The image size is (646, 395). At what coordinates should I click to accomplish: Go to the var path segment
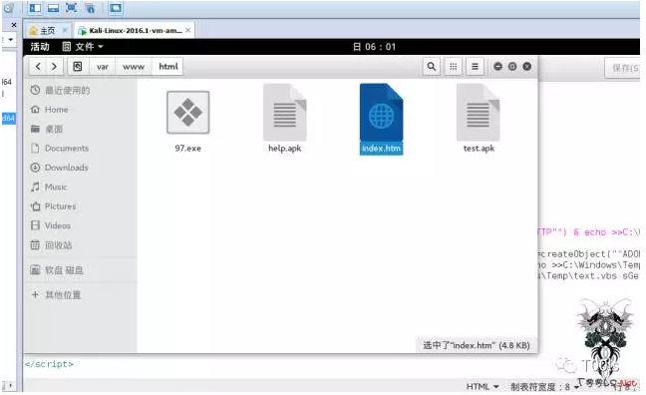103,67
